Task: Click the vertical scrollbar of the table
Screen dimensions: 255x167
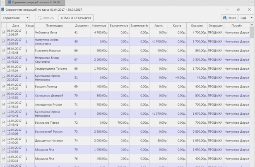Action: (252, 95)
